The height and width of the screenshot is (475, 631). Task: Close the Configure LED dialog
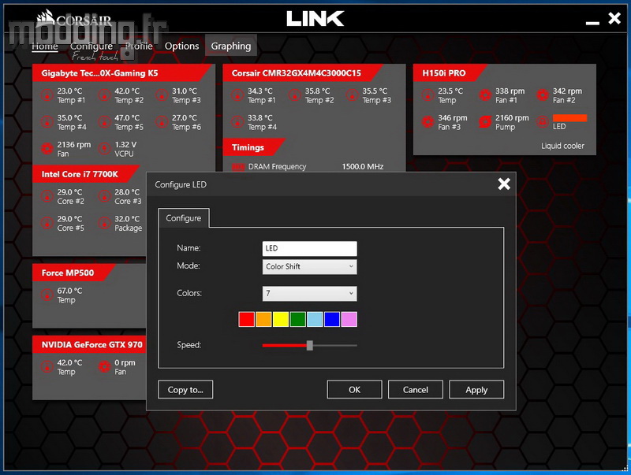click(x=504, y=184)
